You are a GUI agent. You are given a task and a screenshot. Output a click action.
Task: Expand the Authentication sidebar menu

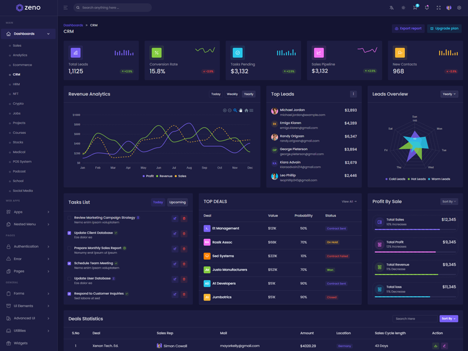click(28, 246)
